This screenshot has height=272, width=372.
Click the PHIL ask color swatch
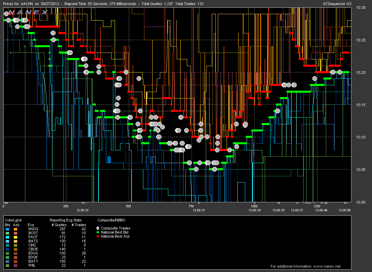(x=16, y=265)
